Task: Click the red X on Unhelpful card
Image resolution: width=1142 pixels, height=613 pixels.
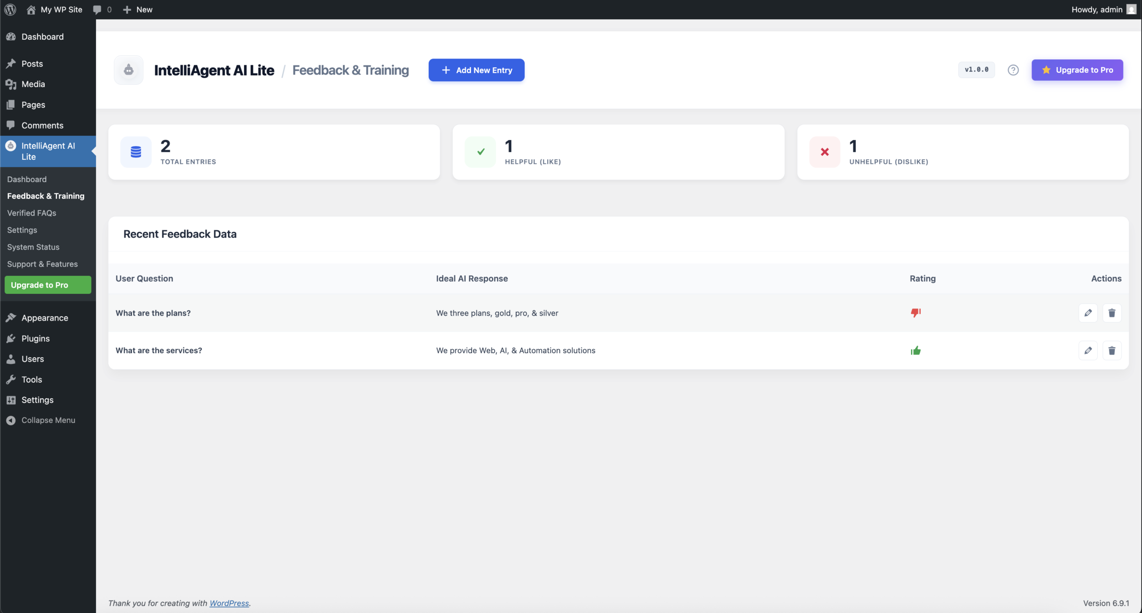Action: coord(824,152)
